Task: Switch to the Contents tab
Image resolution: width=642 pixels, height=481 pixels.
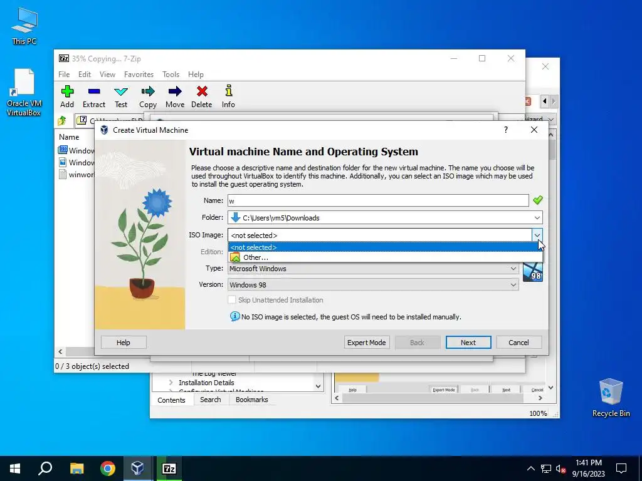Action: pyautogui.click(x=171, y=400)
